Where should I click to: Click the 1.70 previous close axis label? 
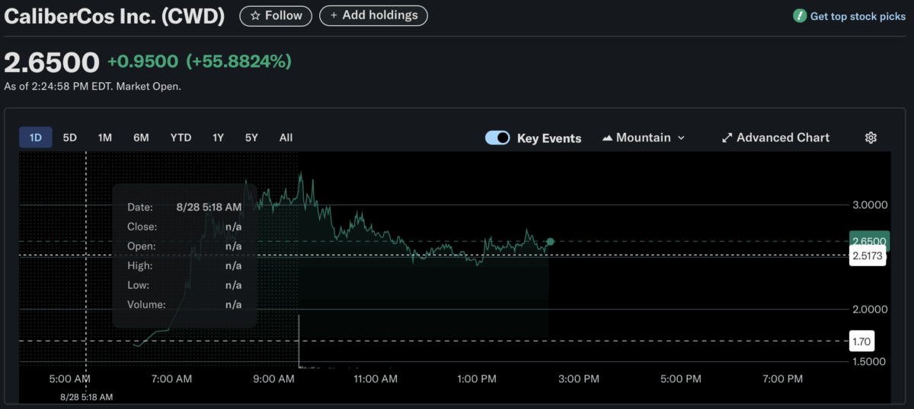tap(862, 341)
